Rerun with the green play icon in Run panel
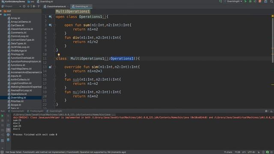 point(3,116)
